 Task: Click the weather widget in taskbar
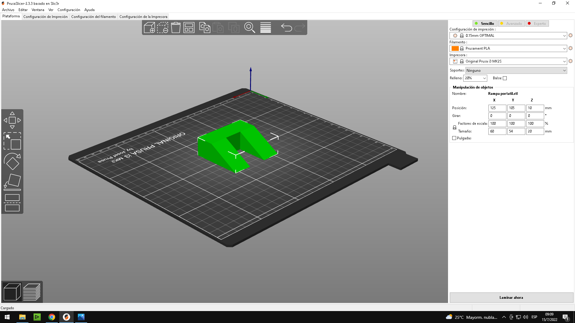pos(471,317)
